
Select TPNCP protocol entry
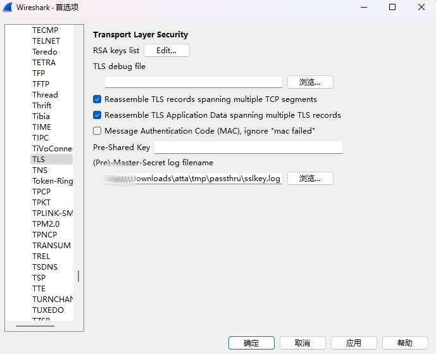pyautogui.click(x=44, y=234)
